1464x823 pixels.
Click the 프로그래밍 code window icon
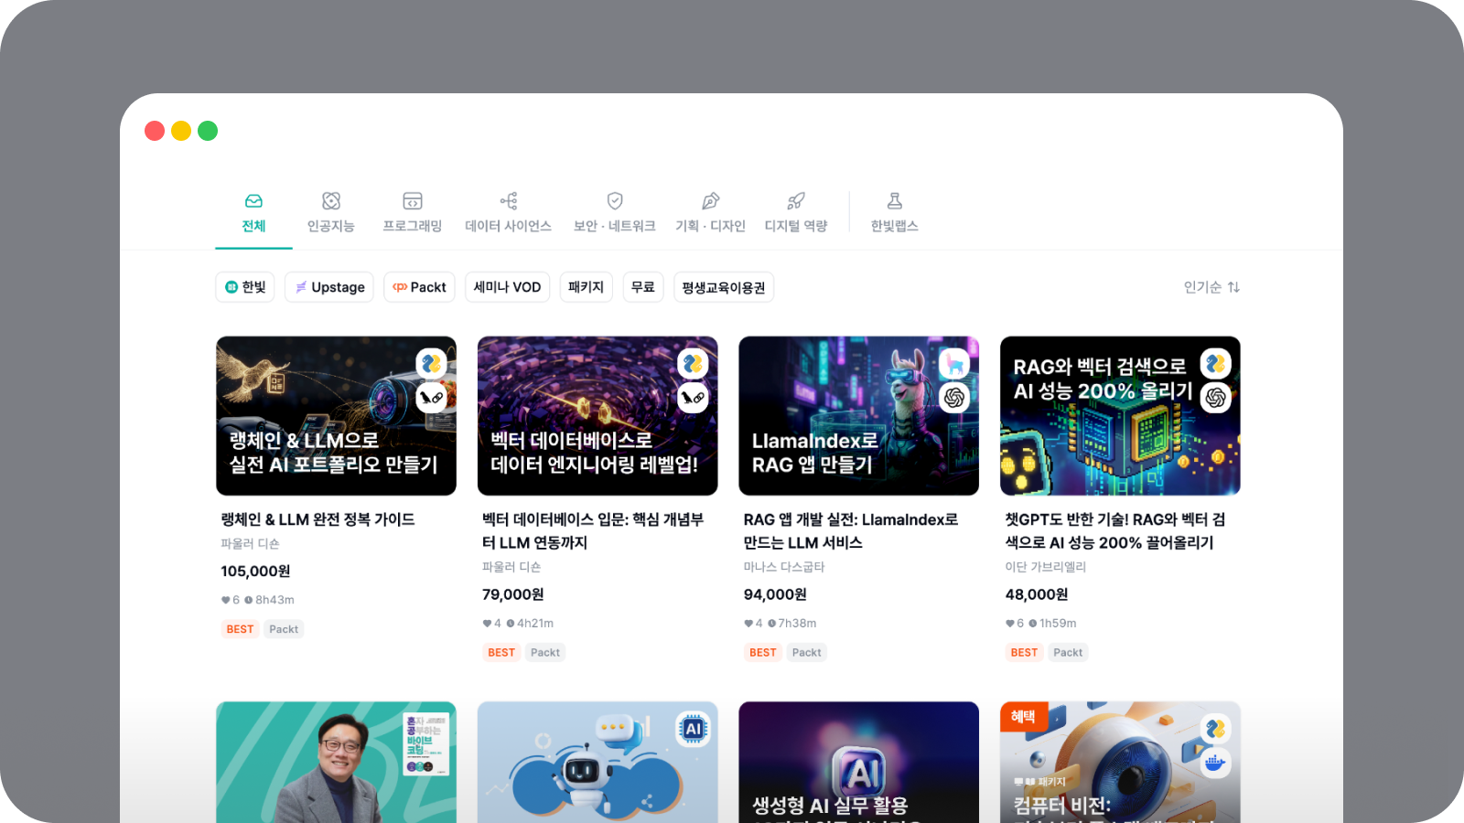point(413,200)
